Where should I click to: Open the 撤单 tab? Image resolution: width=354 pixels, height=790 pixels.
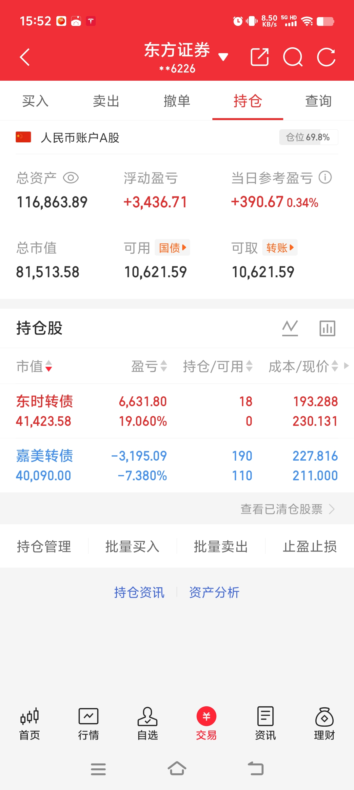177,101
